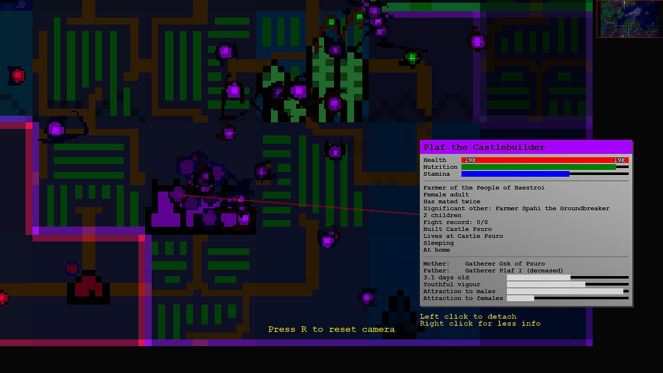
Task: Click the Press R to reset camera text
Action: pyautogui.click(x=331, y=329)
